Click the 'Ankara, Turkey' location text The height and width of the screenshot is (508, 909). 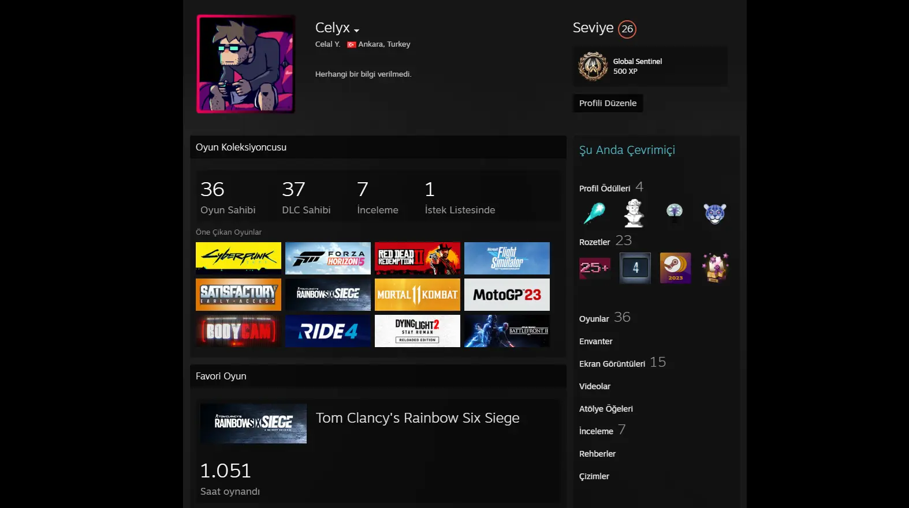tap(384, 44)
